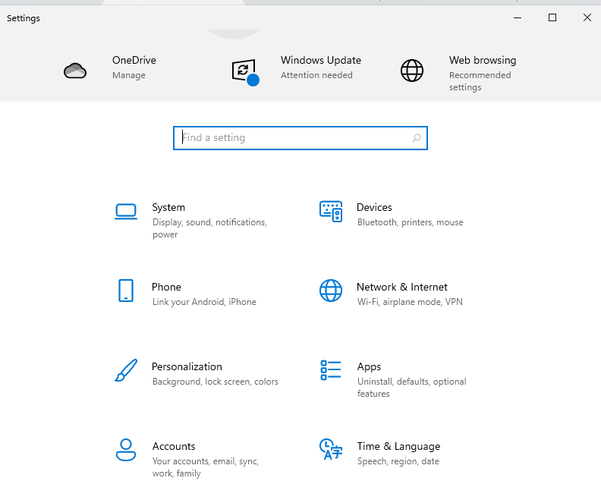Close the Settings window
The height and width of the screenshot is (484, 601).
tap(587, 17)
